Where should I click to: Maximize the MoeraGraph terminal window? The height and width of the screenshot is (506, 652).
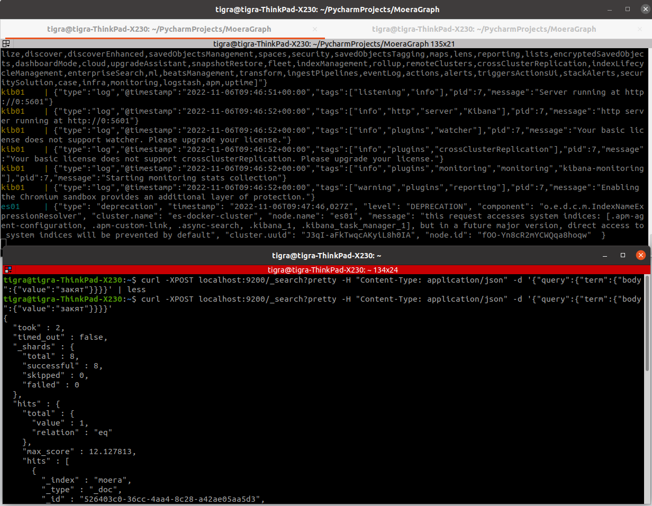tap(628, 9)
